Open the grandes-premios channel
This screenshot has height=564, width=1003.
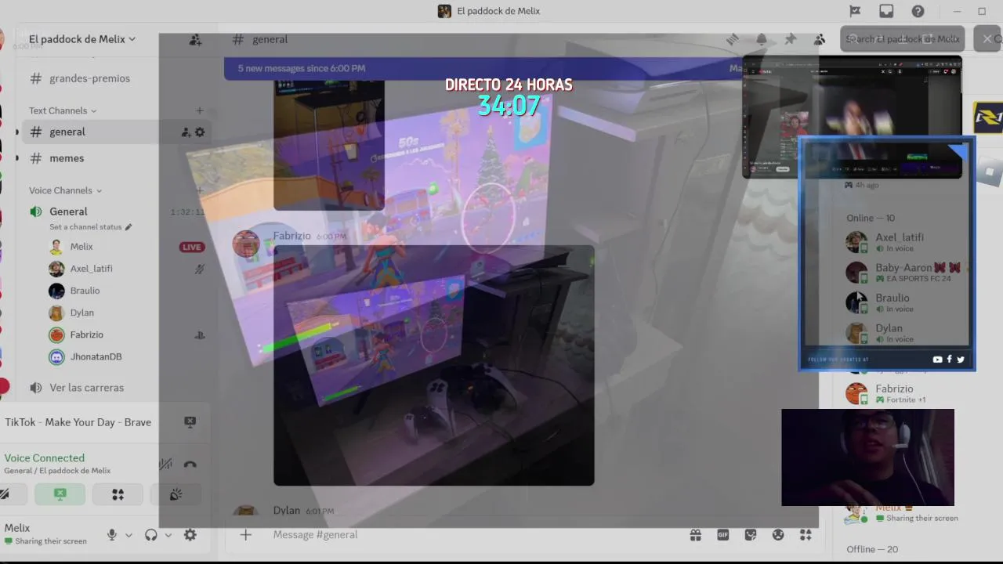point(89,78)
